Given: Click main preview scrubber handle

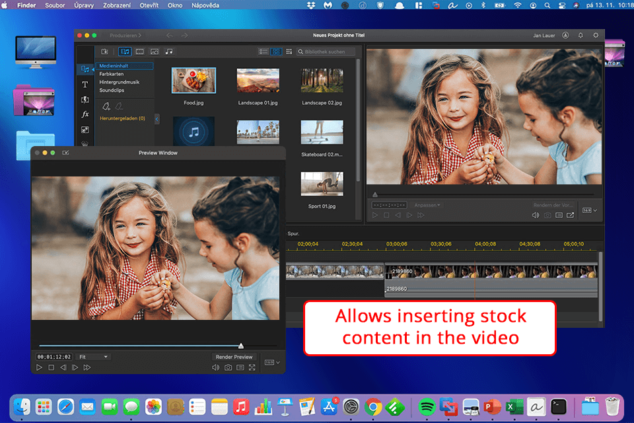Looking at the screenshot, I should click(375, 194).
